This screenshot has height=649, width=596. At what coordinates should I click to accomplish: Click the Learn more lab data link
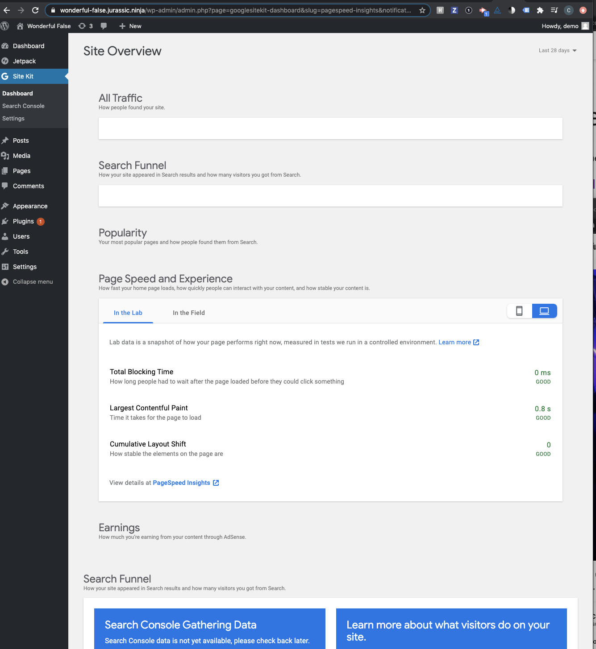[455, 342]
